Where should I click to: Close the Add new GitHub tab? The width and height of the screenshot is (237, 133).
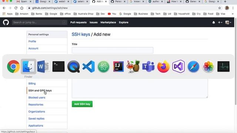pyautogui.click(x=106, y=1)
